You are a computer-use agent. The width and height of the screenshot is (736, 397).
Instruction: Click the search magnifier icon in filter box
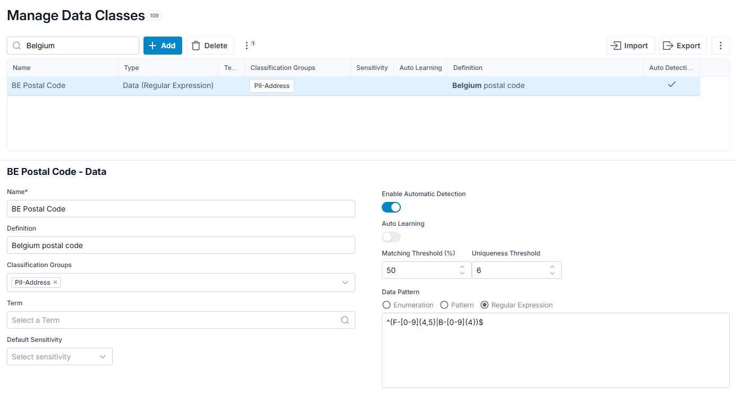(17, 46)
